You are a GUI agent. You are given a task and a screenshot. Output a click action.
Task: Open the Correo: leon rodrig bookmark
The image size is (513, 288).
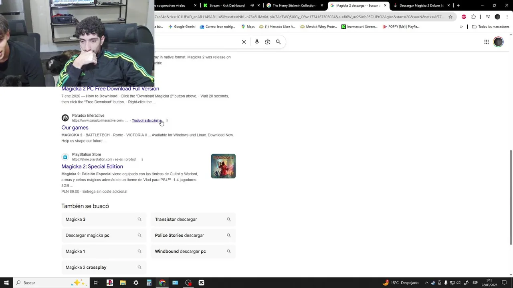pyautogui.click(x=217, y=27)
